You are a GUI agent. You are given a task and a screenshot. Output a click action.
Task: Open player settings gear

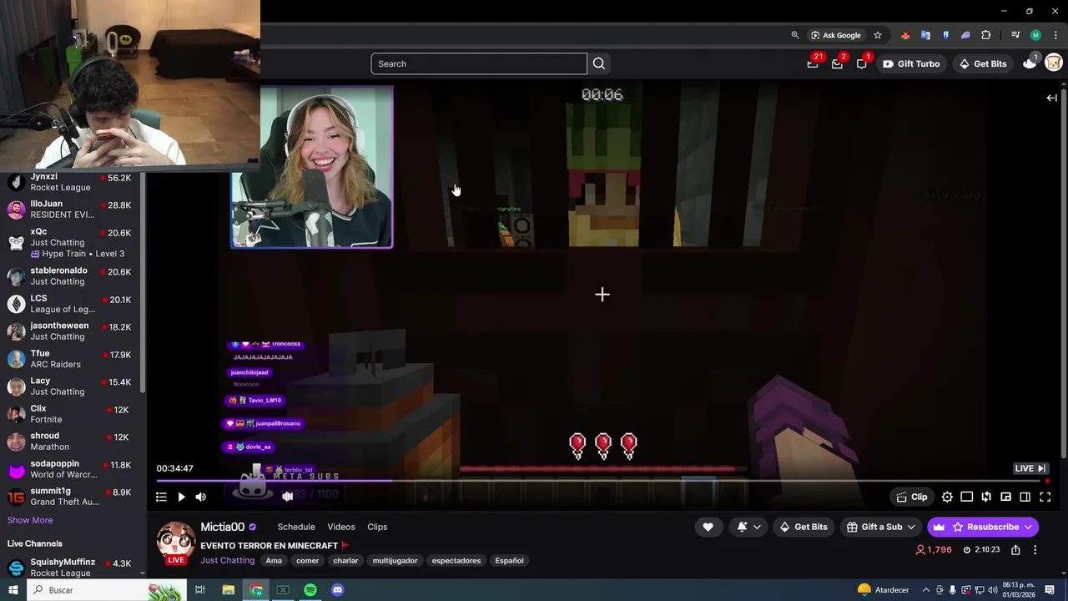tap(947, 497)
